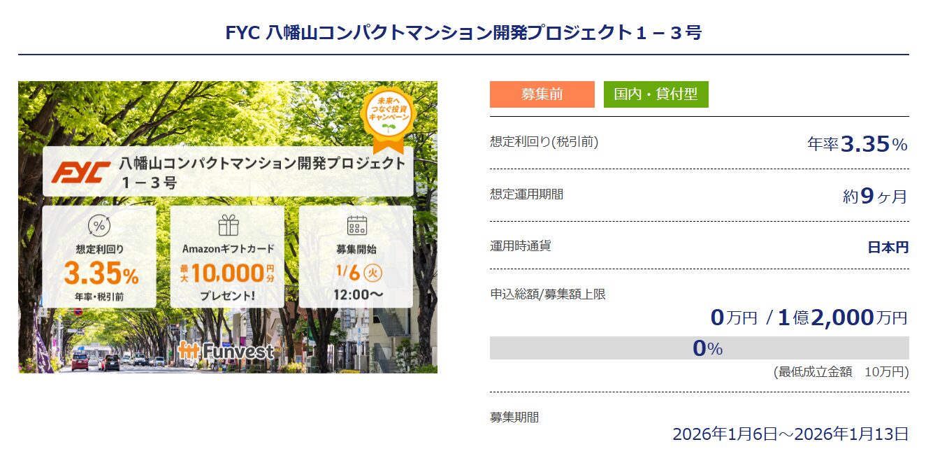Click the Funvest logo at banner bottom
Image resolution: width=926 pixels, height=449 pixels.
[x=226, y=350]
